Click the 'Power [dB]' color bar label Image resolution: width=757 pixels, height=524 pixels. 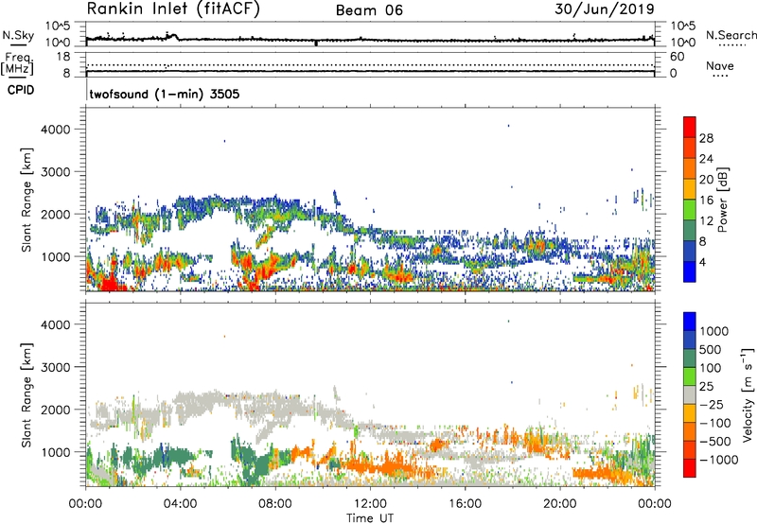pyautogui.click(x=722, y=200)
